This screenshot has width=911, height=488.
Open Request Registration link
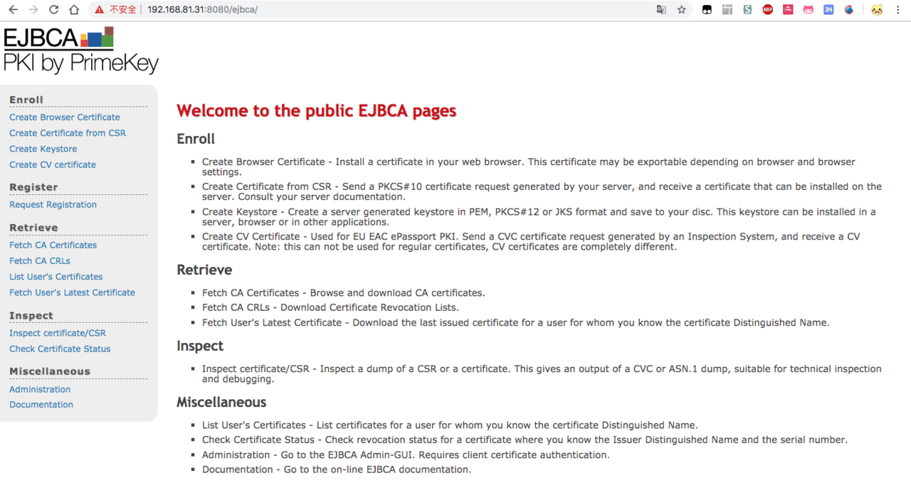tap(53, 205)
